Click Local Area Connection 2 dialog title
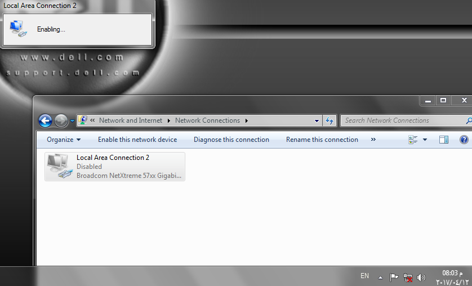This screenshot has width=472, height=286. click(40, 6)
